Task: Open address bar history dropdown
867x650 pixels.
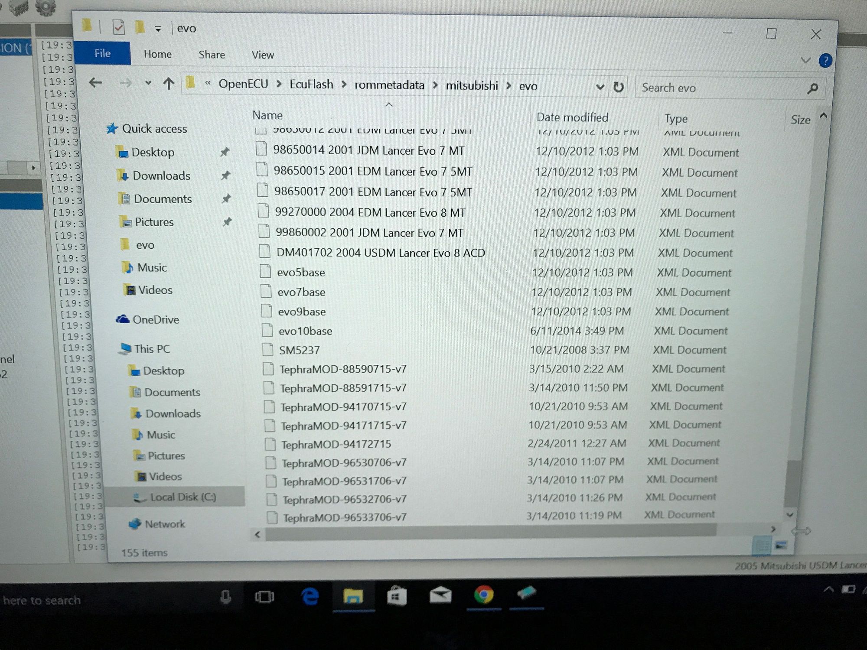Action: (600, 87)
